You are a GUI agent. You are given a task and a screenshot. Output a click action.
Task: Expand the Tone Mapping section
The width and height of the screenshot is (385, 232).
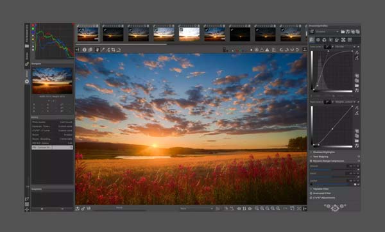click(320, 156)
